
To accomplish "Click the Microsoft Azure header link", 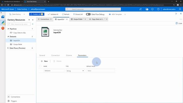I will (x=8, y=9).
